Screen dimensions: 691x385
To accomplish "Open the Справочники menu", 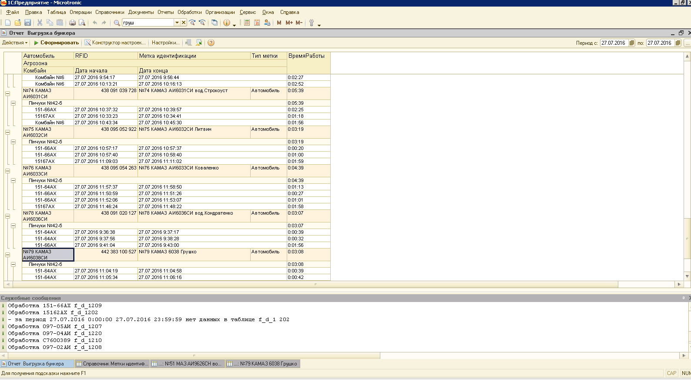I will click(x=110, y=12).
